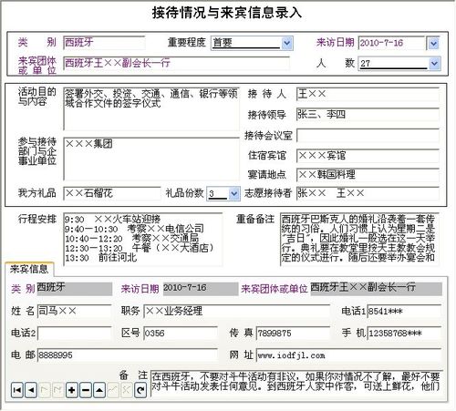Screen dimensions: 456x411
Task: Click the disabled next record navigator button
Action: (45, 390)
